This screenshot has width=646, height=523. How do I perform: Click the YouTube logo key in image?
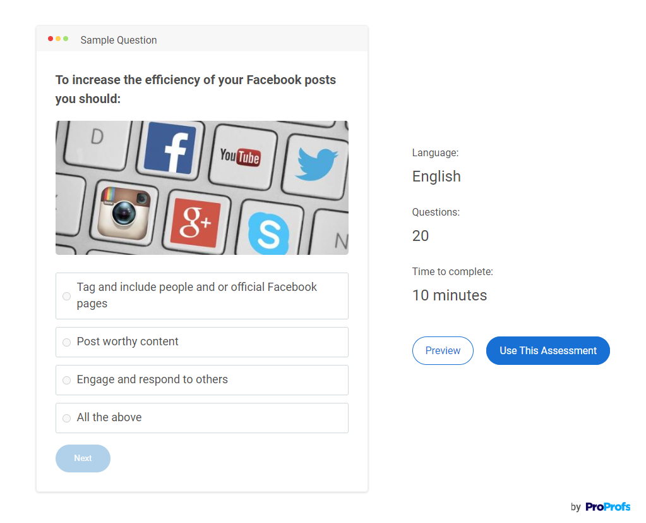pos(240,156)
